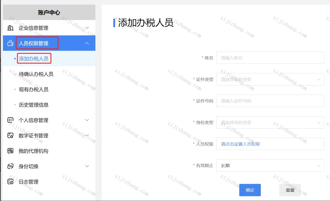Viewport: 330px width, 201px height.
Task: Click the 数字证书管理 certificate icon
Action: 10,135
